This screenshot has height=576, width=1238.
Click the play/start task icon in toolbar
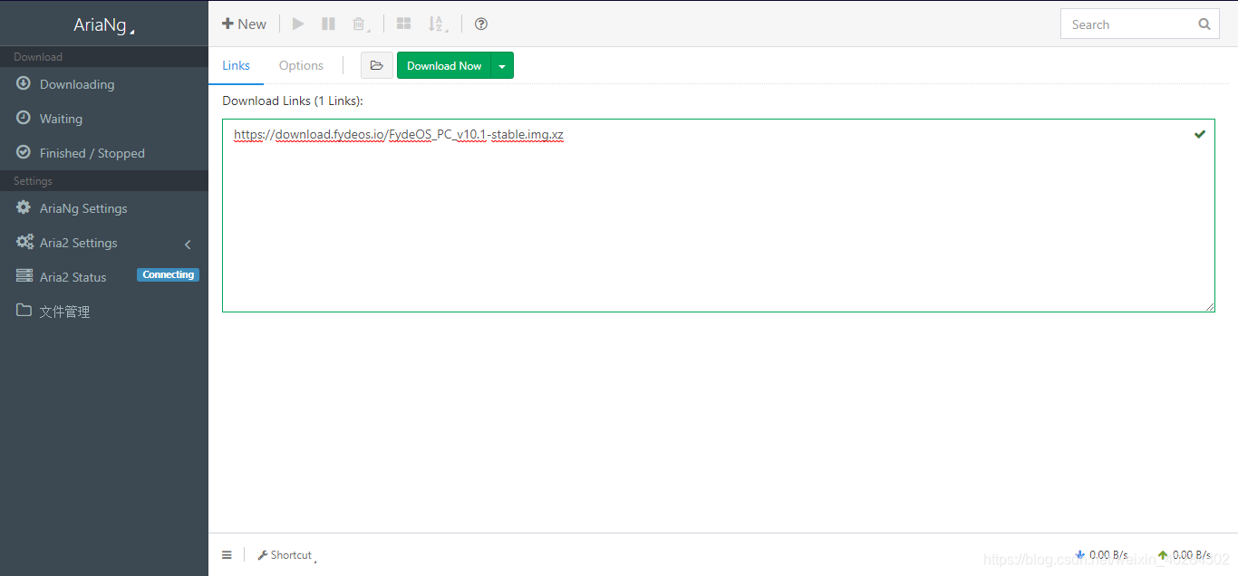click(298, 24)
